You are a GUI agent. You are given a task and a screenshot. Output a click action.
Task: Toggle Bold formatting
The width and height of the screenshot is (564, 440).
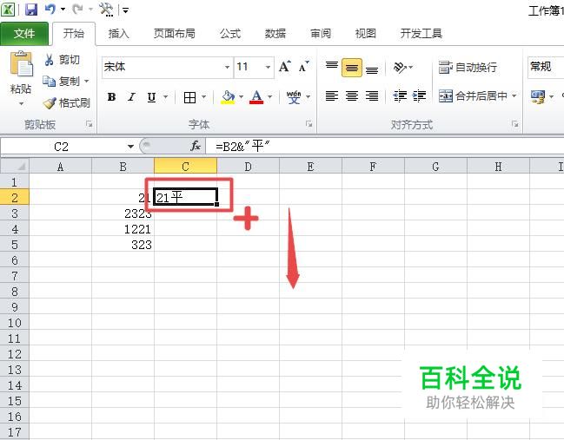coord(111,97)
